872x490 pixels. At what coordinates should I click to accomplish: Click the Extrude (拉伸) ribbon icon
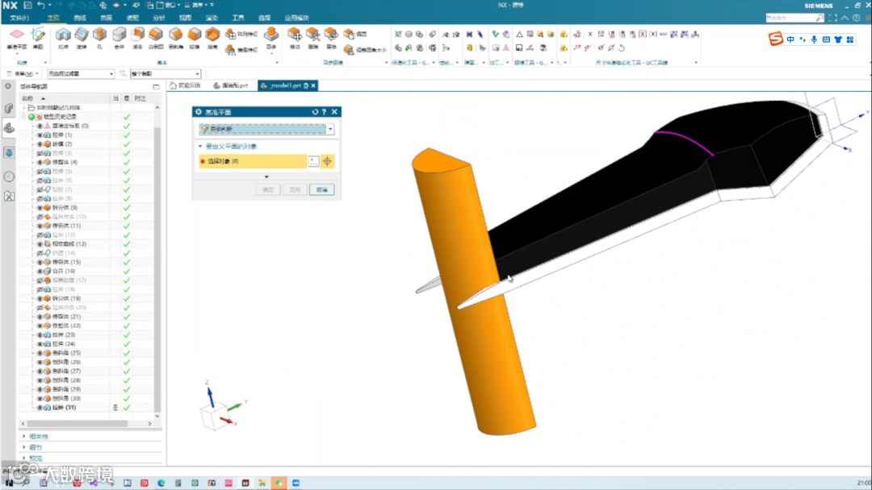click(x=63, y=37)
